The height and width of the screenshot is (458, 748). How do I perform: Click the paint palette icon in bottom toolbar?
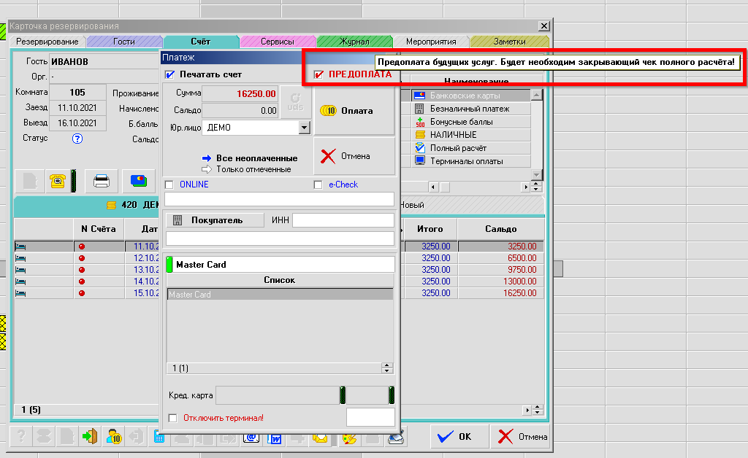pos(349,437)
